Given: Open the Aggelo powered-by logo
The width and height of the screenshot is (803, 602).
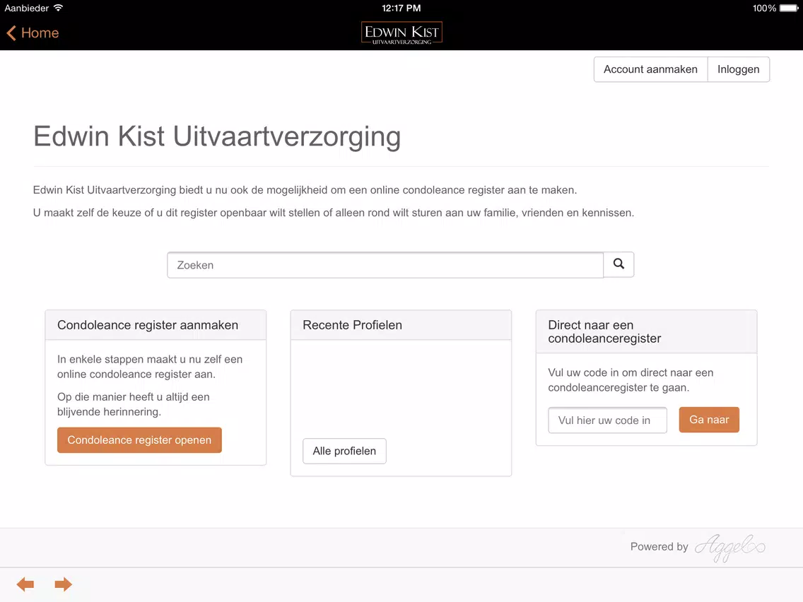Looking at the screenshot, I should pyautogui.click(x=729, y=547).
